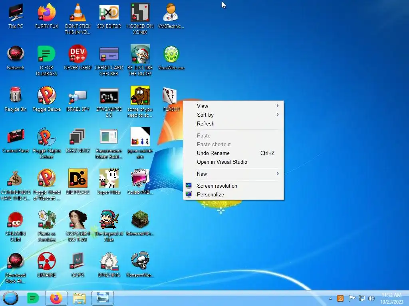Show hidden system tray icons arrow
The width and height of the screenshot is (409, 306).
330,298
